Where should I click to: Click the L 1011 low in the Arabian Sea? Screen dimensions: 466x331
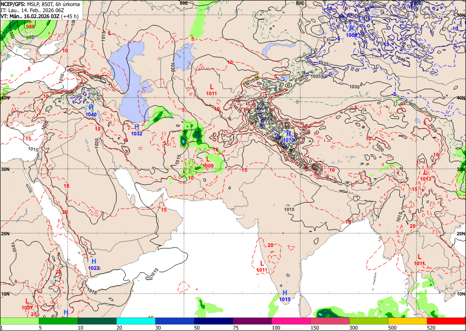tap(262, 267)
